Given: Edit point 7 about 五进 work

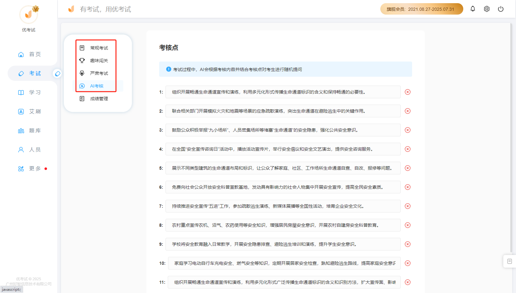Looking at the screenshot, I should click(x=283, y=206).
